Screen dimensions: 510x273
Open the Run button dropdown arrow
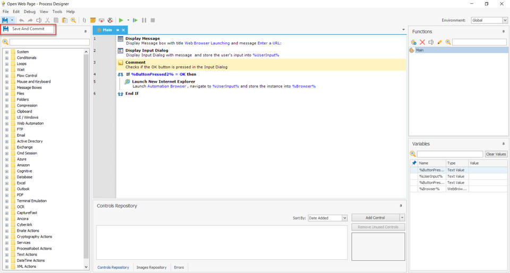point(128,20)
